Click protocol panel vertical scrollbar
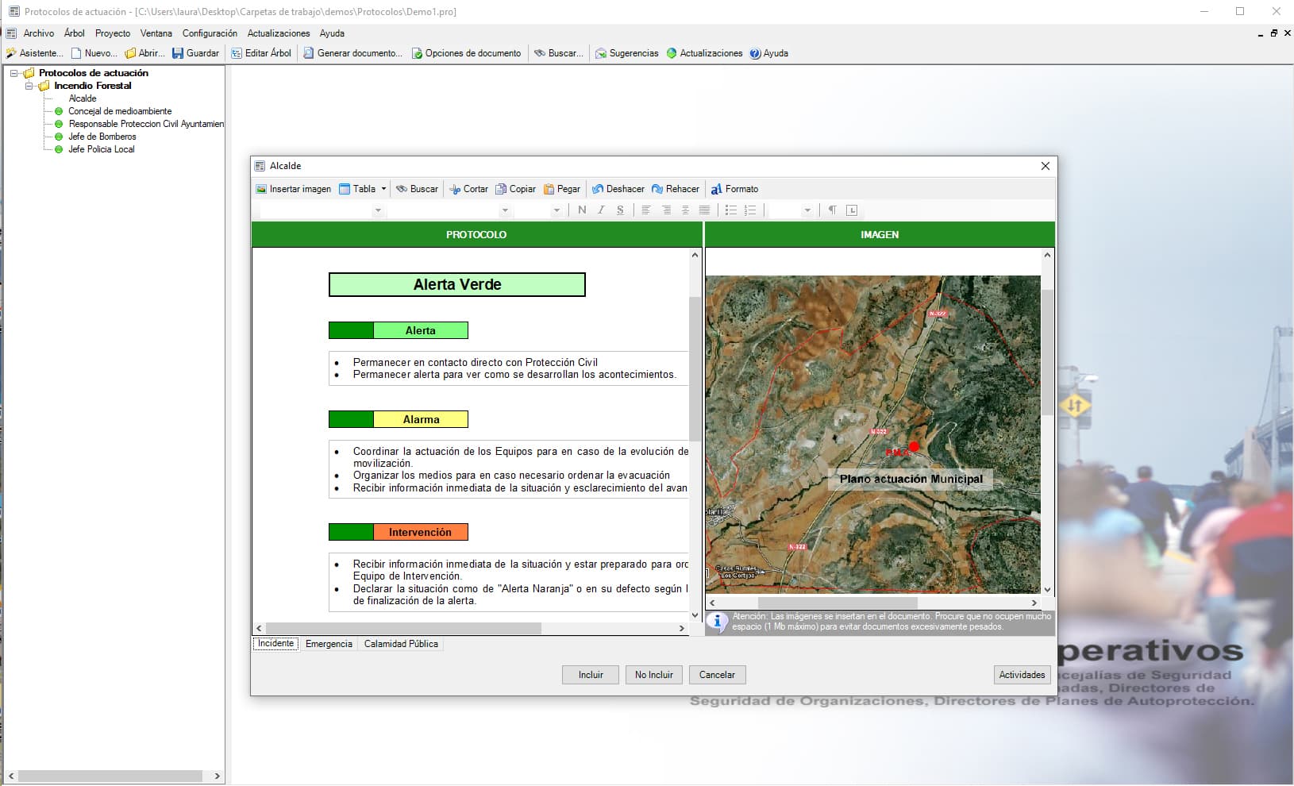1294x786 pixels. [695, 369]
